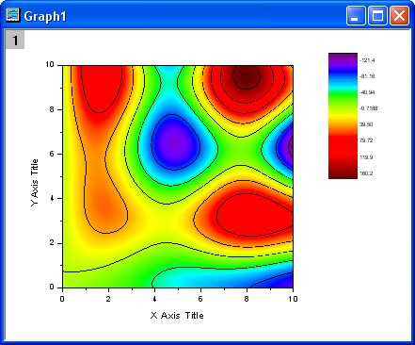This screenshot has height=345, width=415.
Task: Click the 79.72 color scale label
Action: pyautogui.click(x=366, y=140)
